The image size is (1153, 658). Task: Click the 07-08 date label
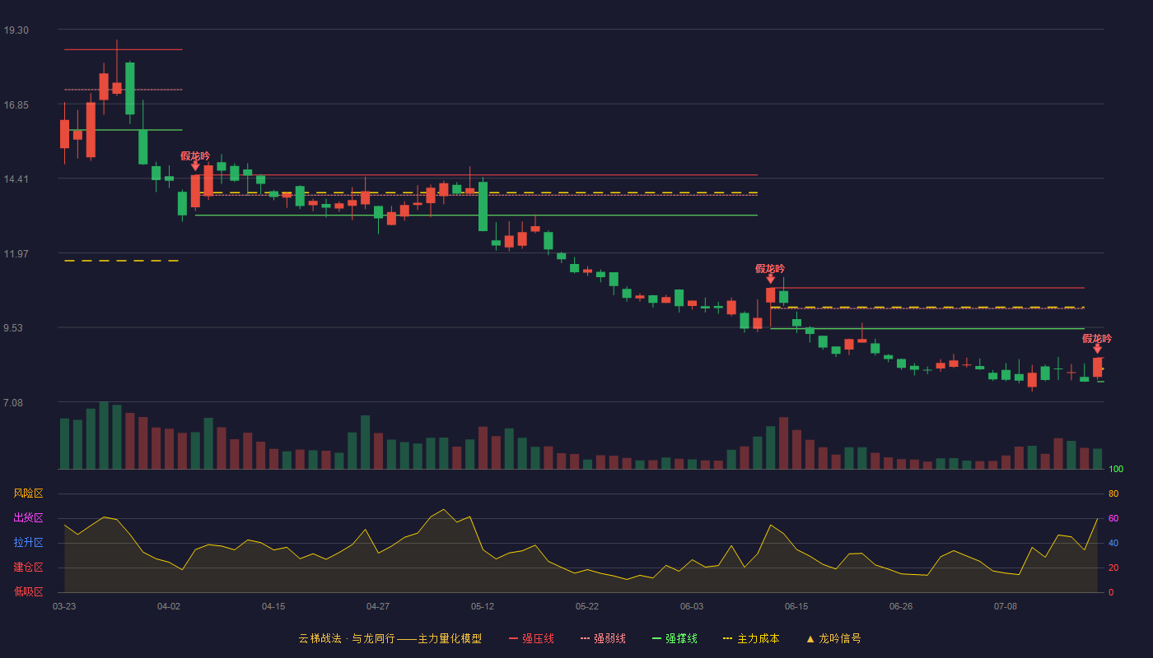pos(1006,606)
